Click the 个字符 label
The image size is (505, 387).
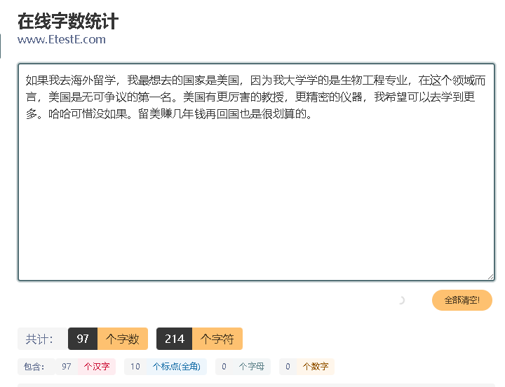[x=217, y=339]
